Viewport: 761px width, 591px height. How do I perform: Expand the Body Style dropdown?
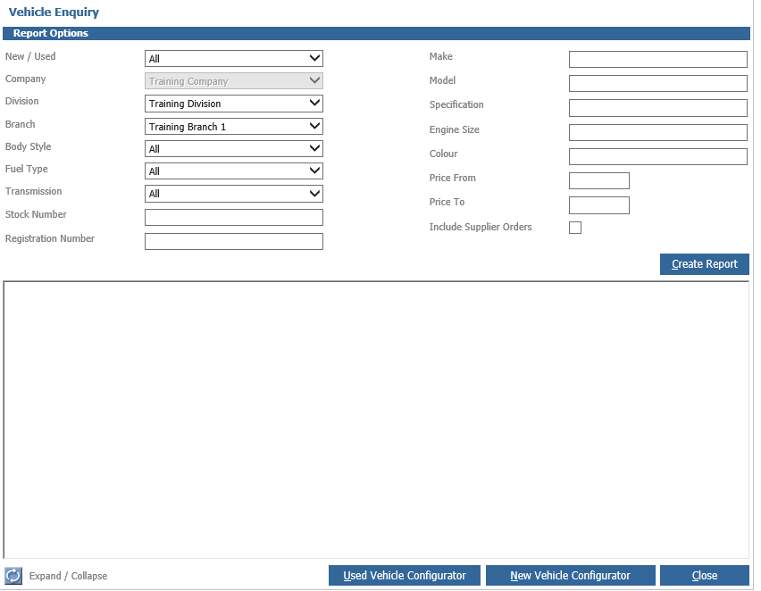(234, 149)
